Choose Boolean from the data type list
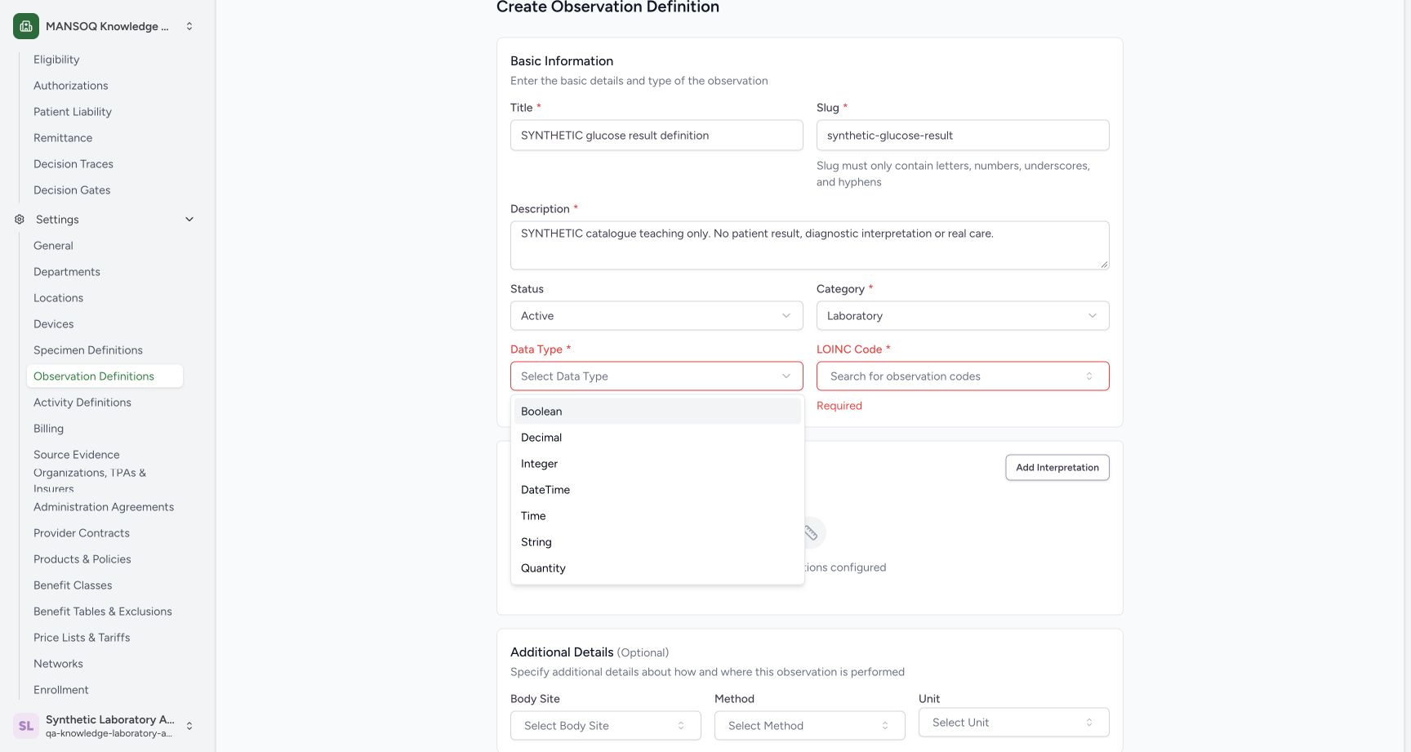 (x=657, y=412)
